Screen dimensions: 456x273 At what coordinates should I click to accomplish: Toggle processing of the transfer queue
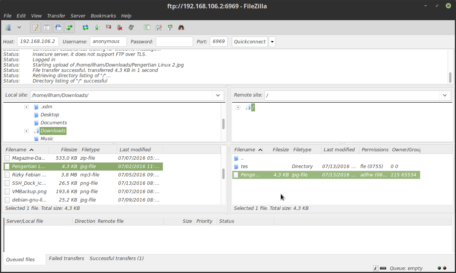click(97, 27)
